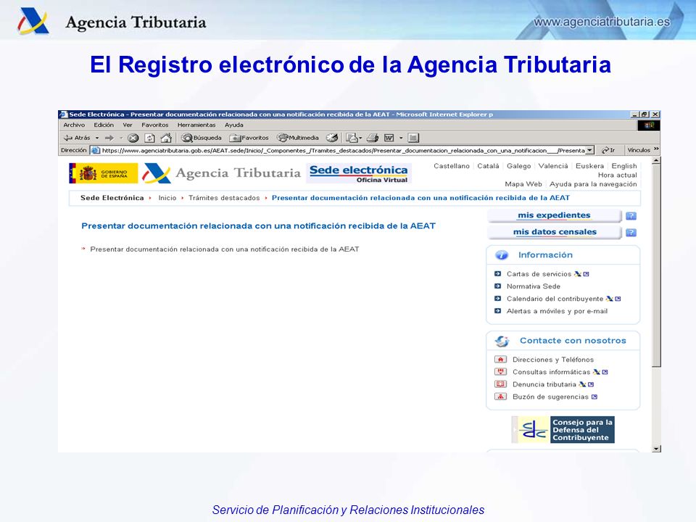Open the Ayuda menu

[234, 125]
